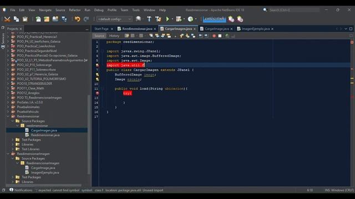Show the open documents list dropdown
355x199 pixels.
(x=346, y=29)
